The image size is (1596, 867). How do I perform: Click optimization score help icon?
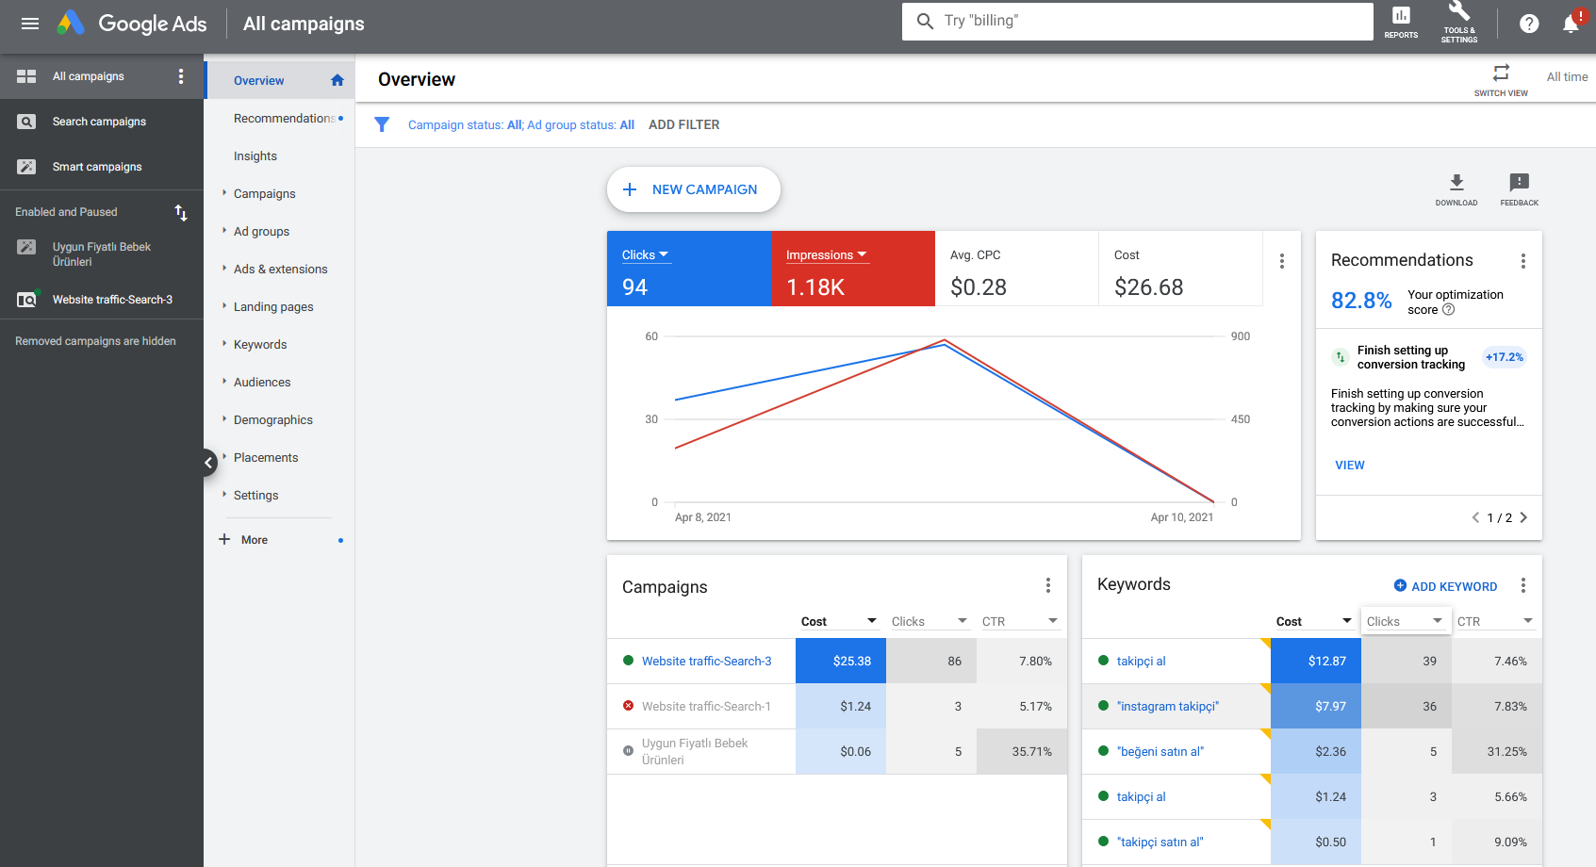pyautogui.click(x=1449, y=309)
